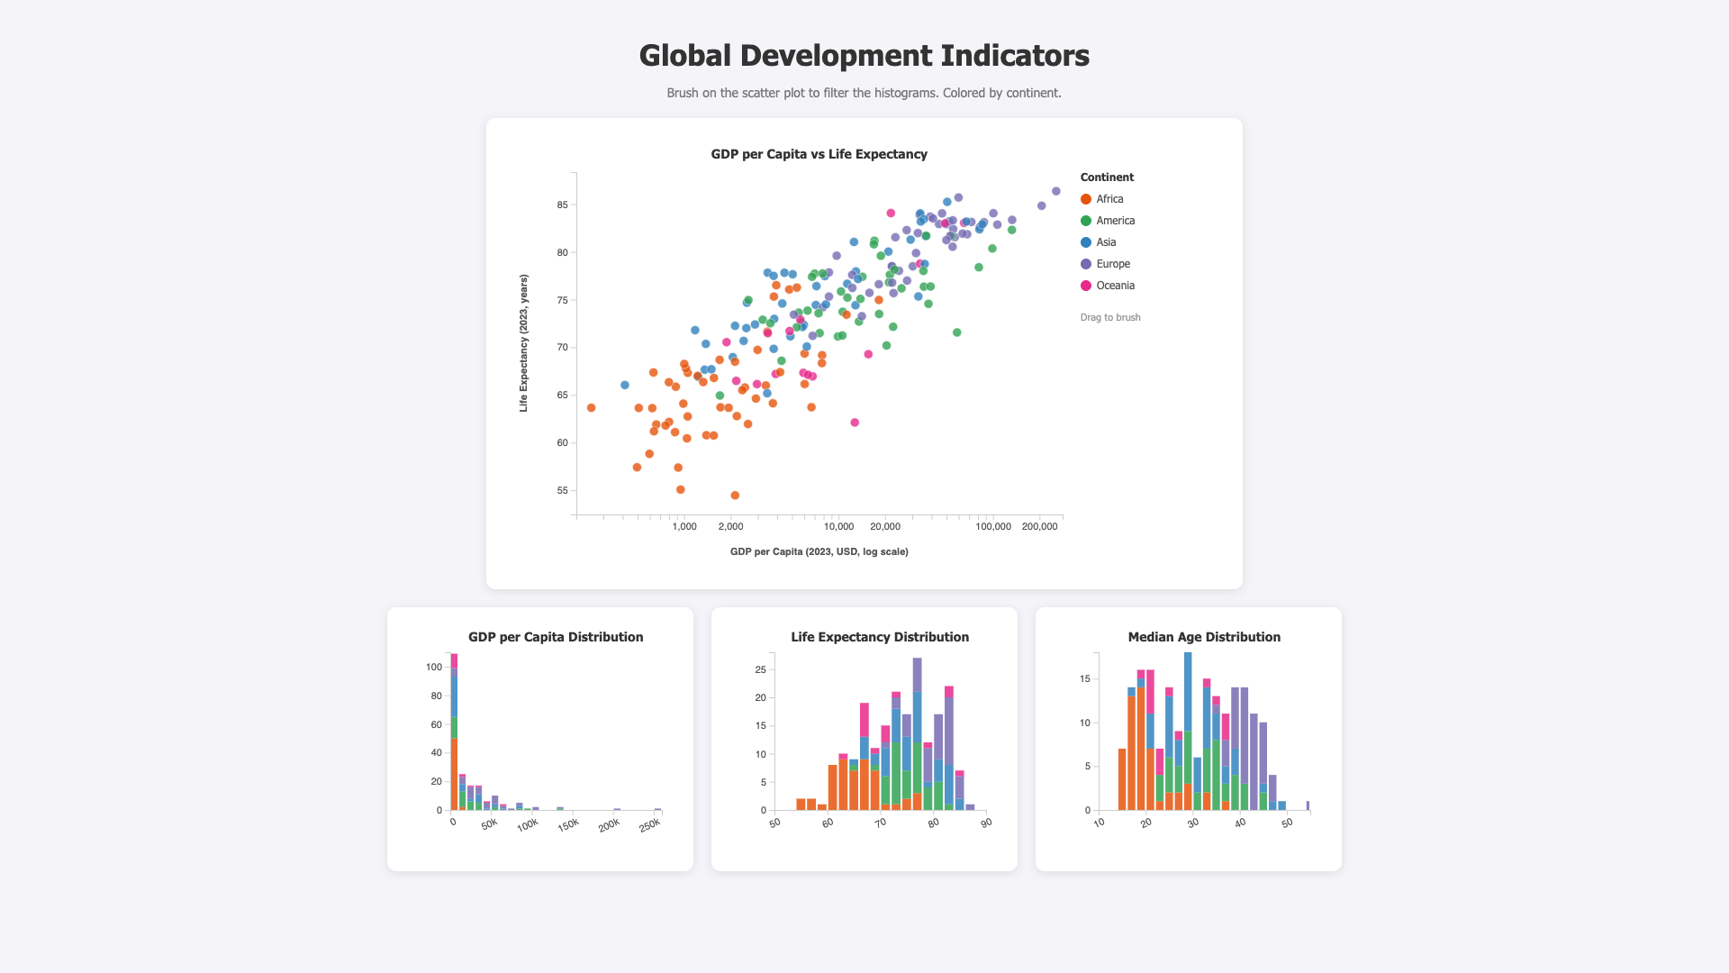Click the Asia blue legend swatch
1729x973 pixels.
point(1086,242)
